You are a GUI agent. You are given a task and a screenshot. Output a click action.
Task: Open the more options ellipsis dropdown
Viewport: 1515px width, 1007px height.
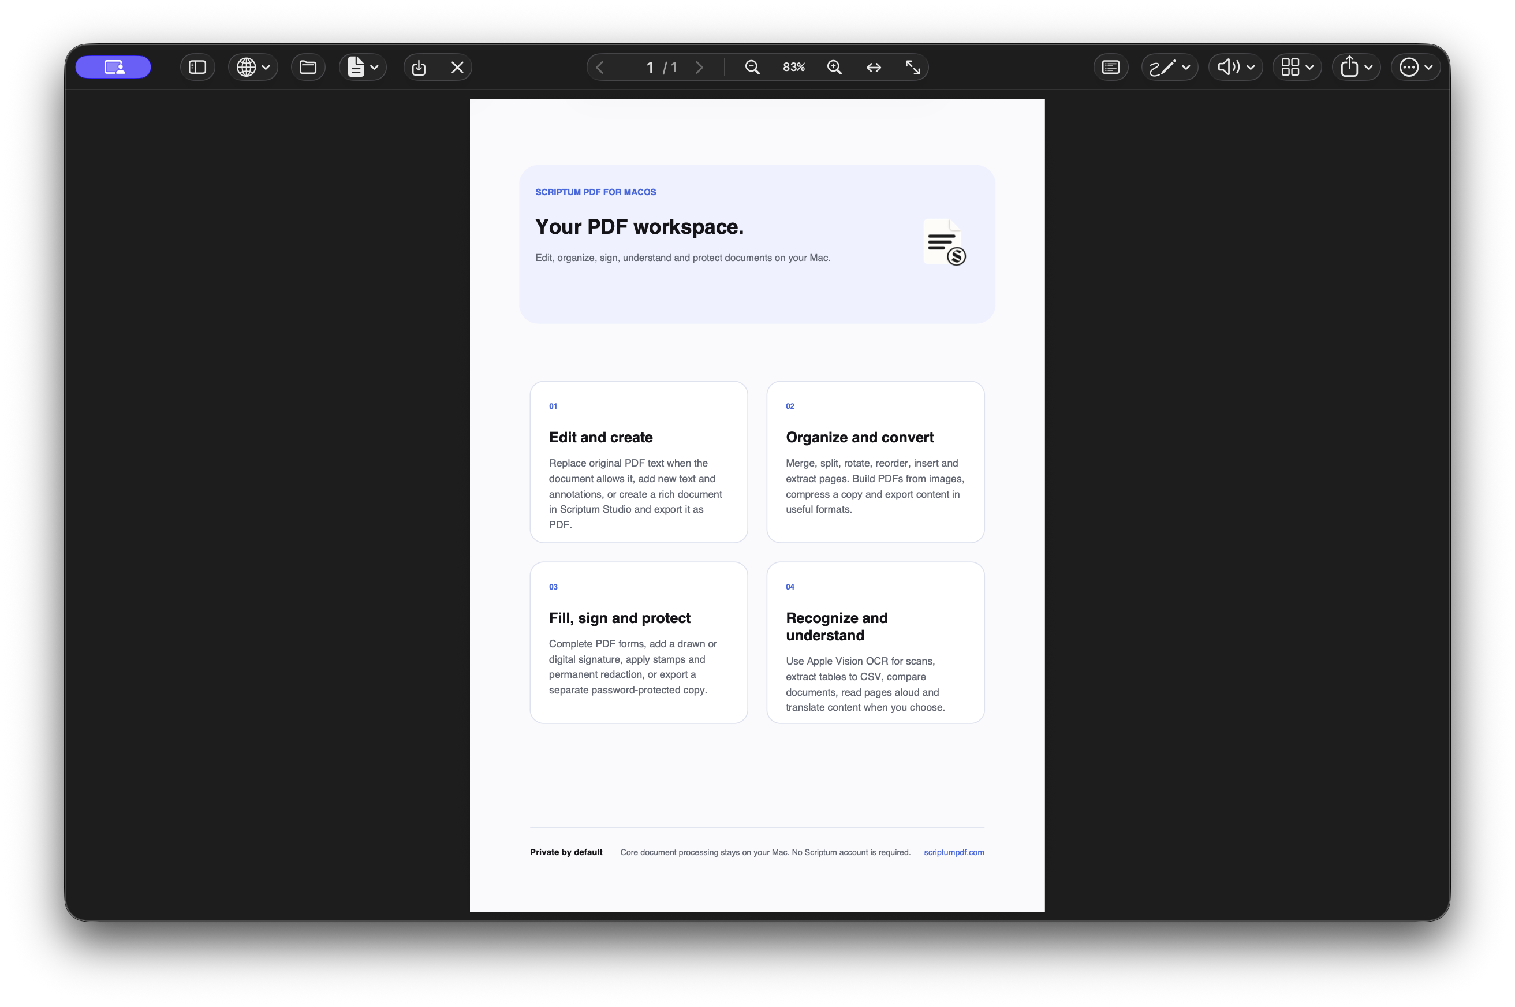point(1416,67)
